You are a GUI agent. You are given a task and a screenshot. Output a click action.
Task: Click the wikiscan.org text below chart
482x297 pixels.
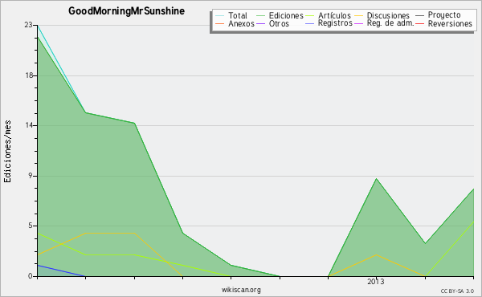241,290
